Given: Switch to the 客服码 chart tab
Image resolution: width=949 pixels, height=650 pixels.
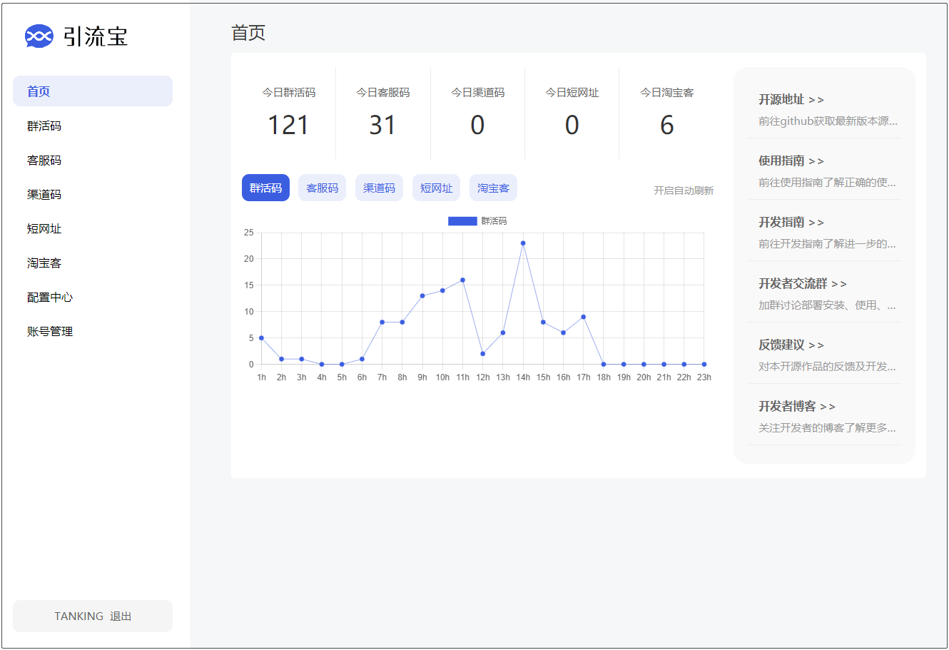Looking at the screenshot, I should click(x=322, y=187).
